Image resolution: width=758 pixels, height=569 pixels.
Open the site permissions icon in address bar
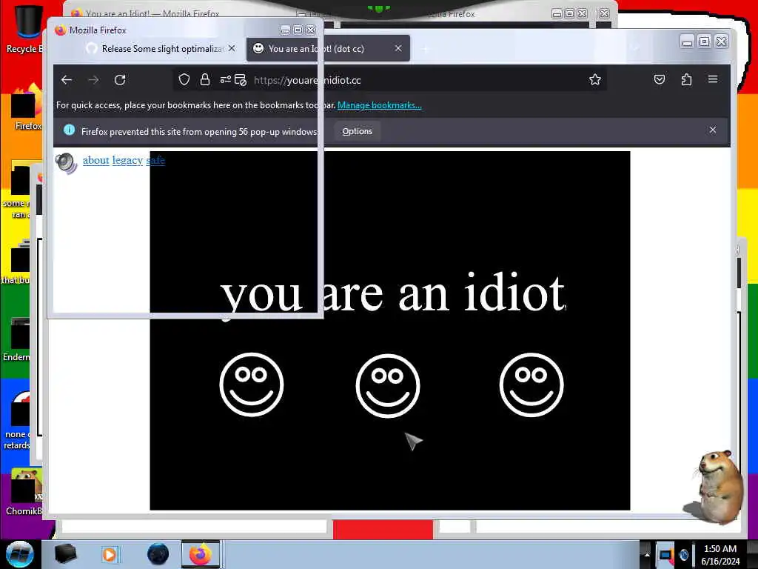[x=225, y=79]
